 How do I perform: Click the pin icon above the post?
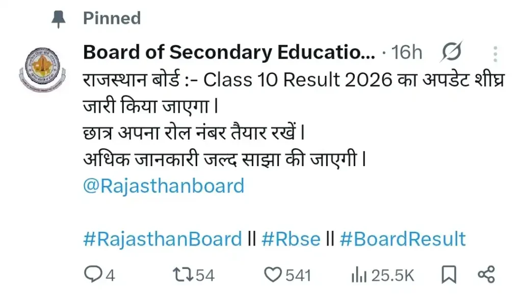pyautogui.click(x=58, y=18)
